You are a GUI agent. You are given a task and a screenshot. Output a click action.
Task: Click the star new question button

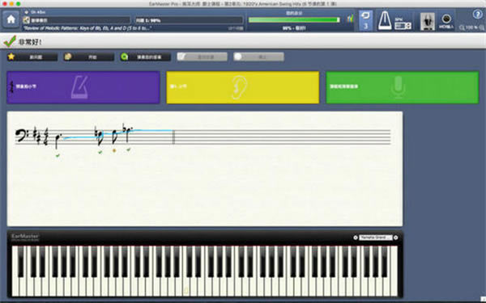pyautogui.click(x=32, y=57)
